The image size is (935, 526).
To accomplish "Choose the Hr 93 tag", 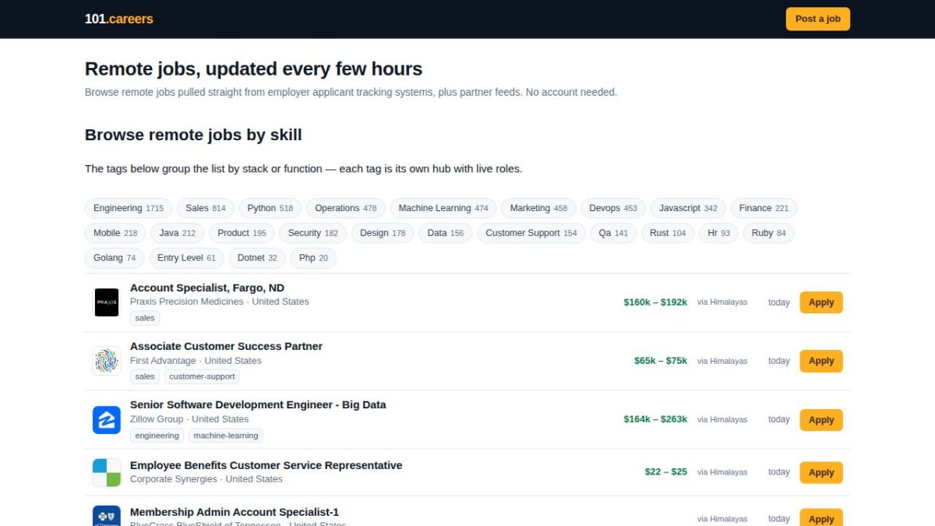I will point(718,233).
